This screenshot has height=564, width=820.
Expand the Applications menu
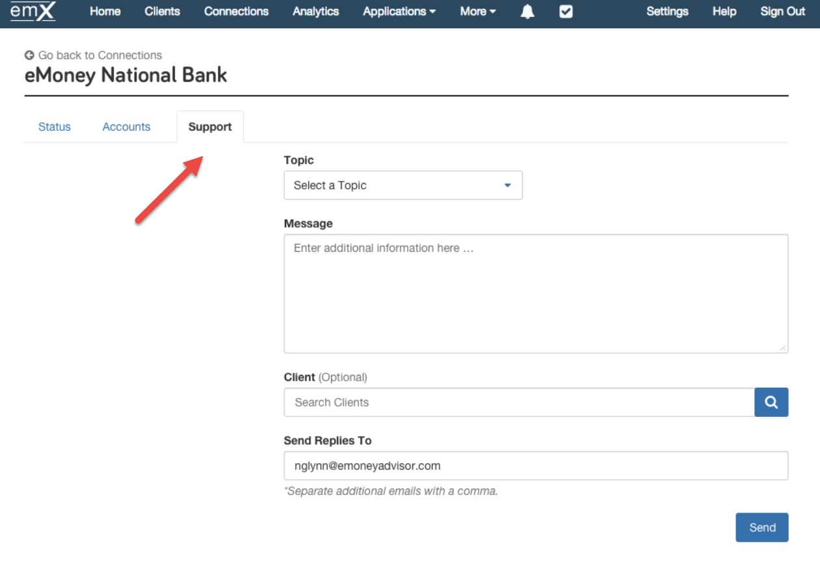click(399, 11)
